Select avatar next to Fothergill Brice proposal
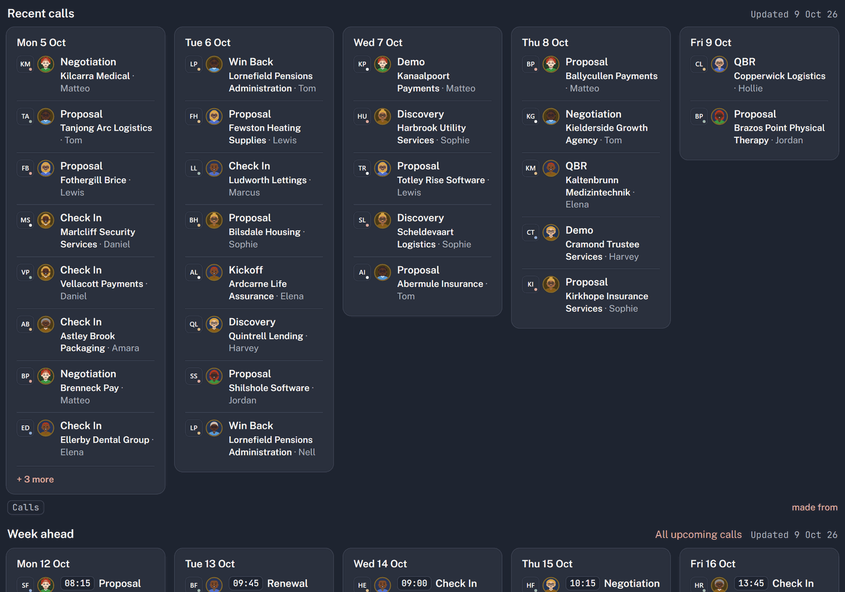 click(x=46, y=168)
